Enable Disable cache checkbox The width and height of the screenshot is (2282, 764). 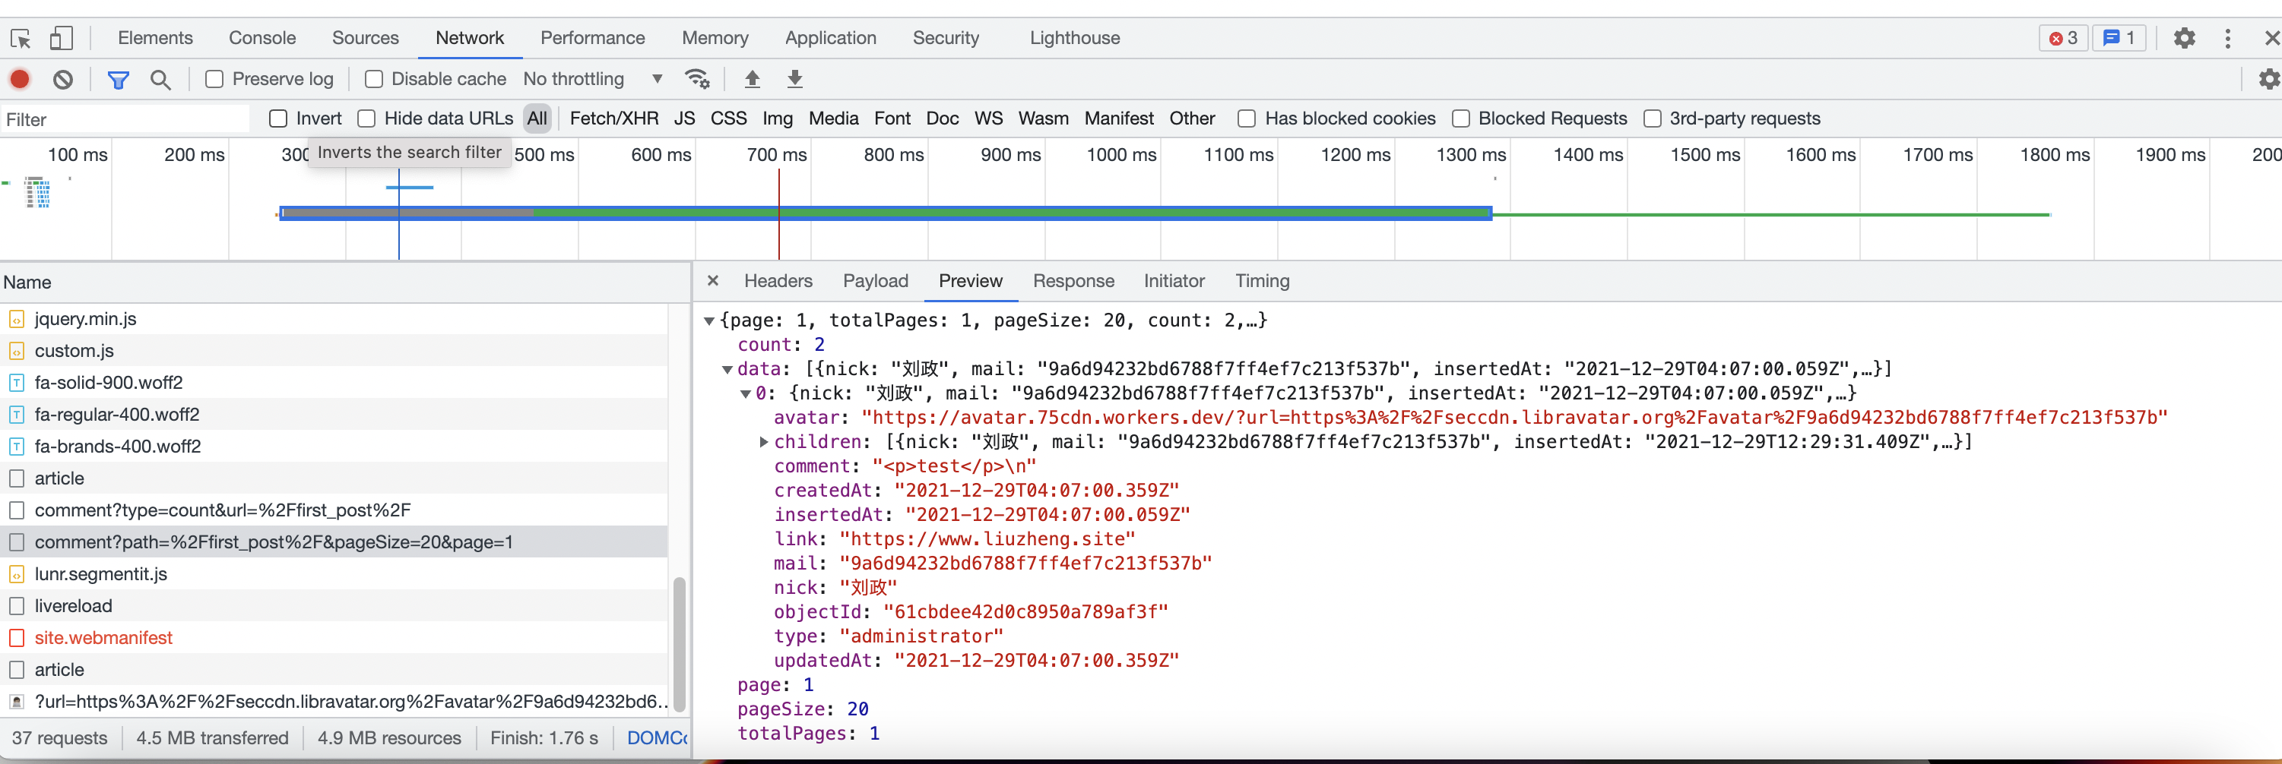[x=374, y=80]
